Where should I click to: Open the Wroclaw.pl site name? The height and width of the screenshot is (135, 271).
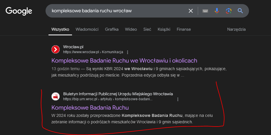(73, 47)
